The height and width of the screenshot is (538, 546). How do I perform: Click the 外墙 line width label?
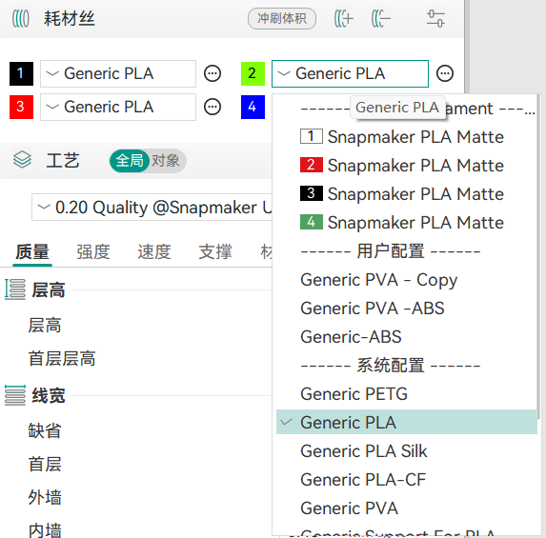(x=45, y=497)
